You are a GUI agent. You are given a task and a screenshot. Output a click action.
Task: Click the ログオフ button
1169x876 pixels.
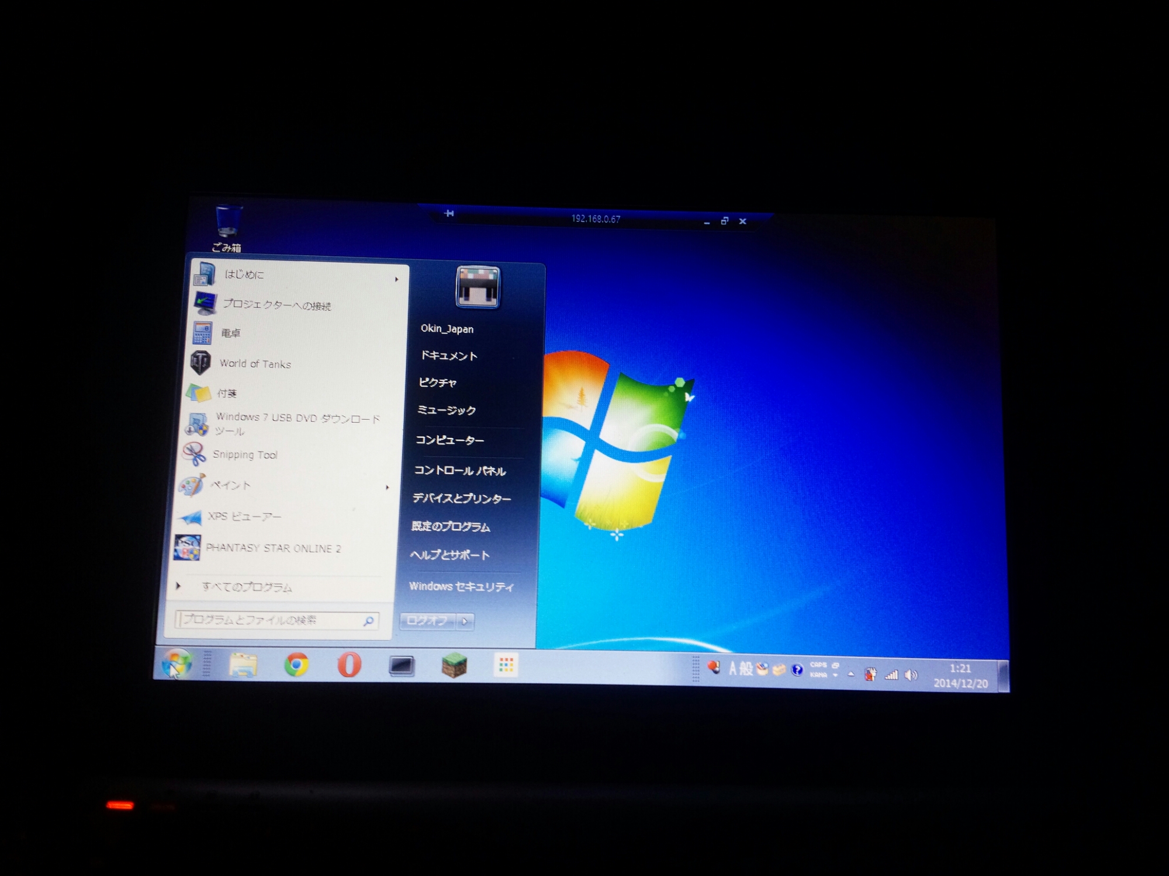(x=427, y=620)
